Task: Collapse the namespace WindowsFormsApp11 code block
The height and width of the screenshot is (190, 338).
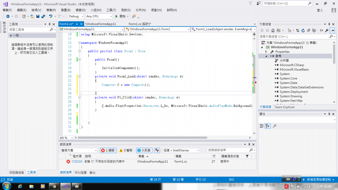Action: [79, 43]
